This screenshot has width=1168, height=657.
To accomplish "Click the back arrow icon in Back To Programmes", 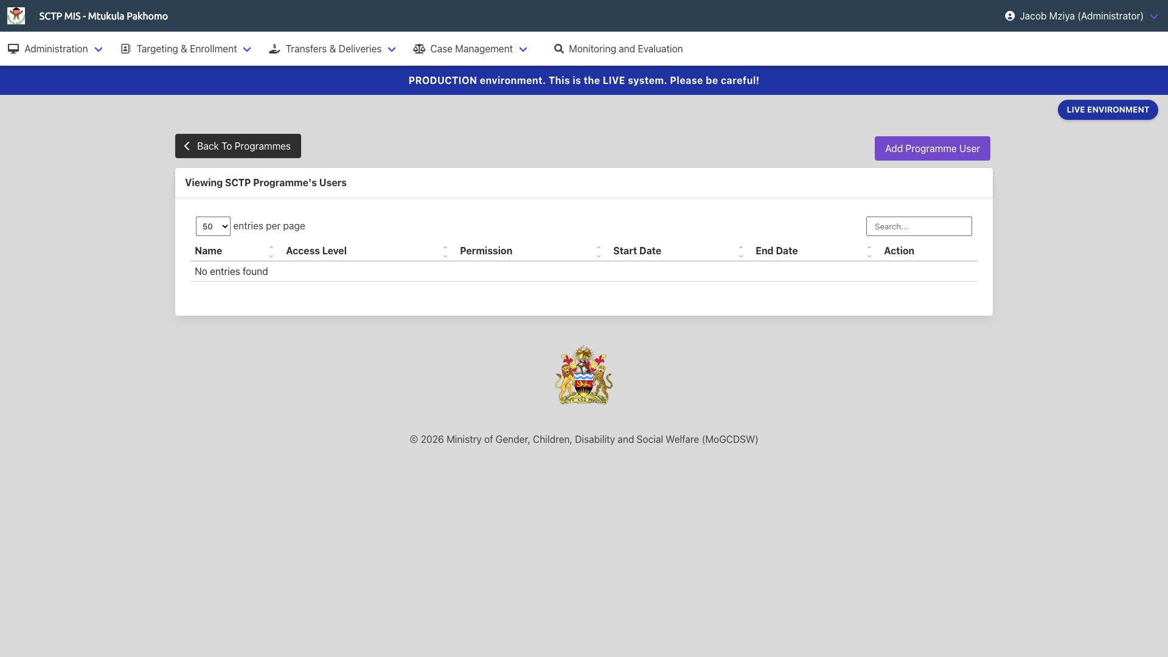I will (187, 146).
